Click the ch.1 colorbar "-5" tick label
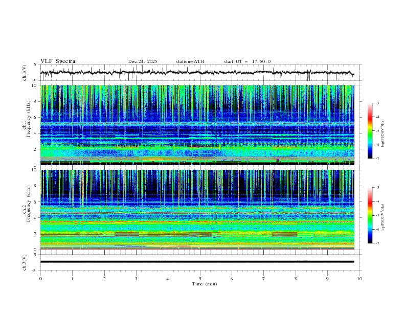This screenshot has height=313, width=405. [377, 131]
